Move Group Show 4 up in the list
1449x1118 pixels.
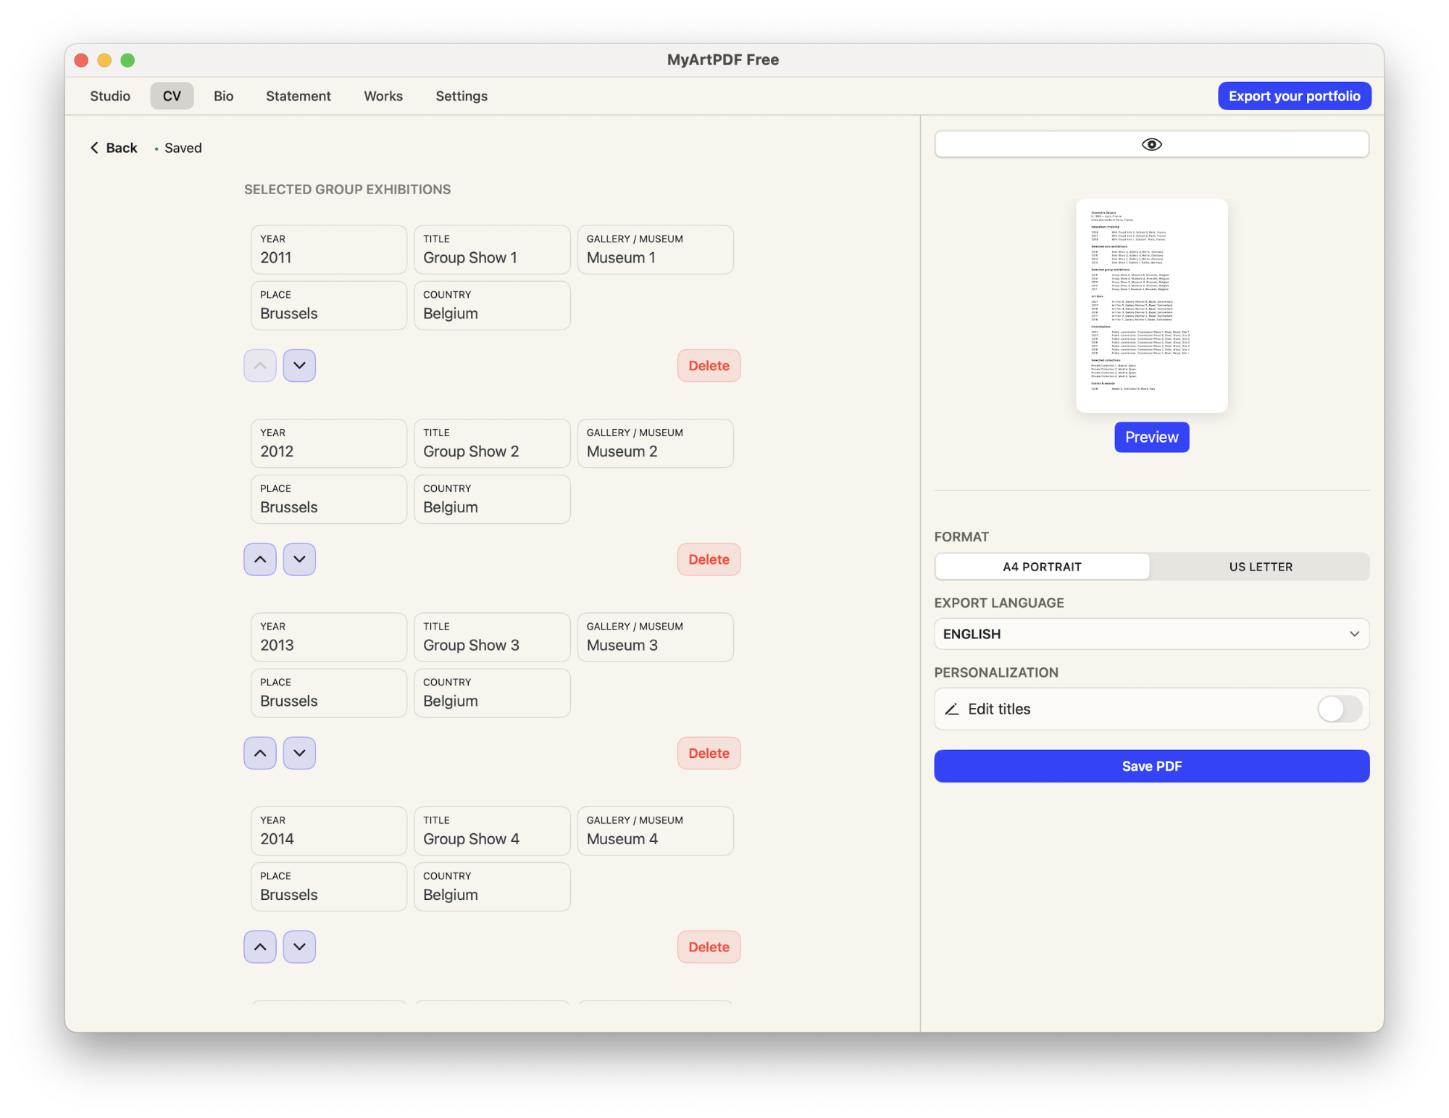[259, 946]
